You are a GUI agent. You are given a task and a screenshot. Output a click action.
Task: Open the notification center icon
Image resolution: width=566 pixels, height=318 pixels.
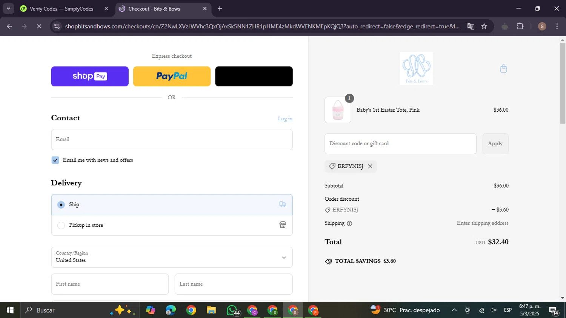pos(554,310)
